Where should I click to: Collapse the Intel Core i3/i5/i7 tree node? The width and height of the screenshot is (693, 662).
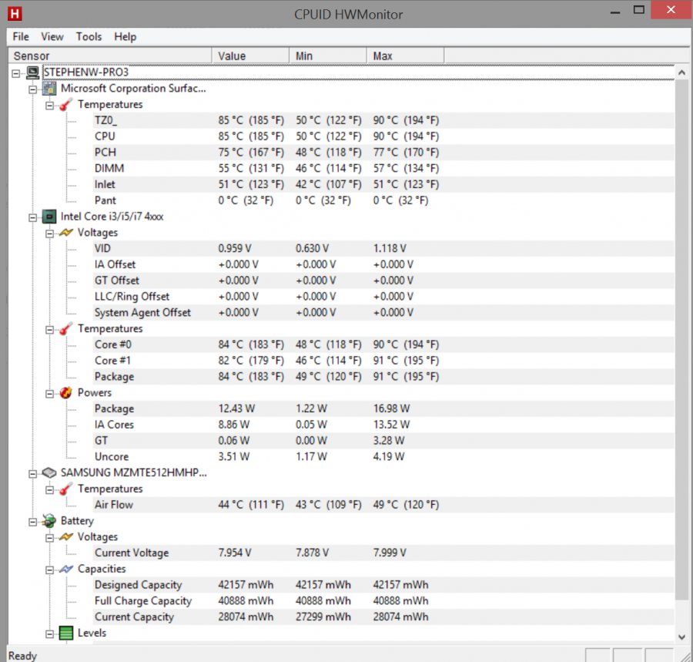click(x=33, y=217)
